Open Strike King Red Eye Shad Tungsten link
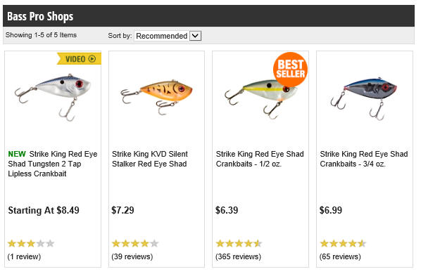Screen dimensions: 421x274 coord(53,164)
